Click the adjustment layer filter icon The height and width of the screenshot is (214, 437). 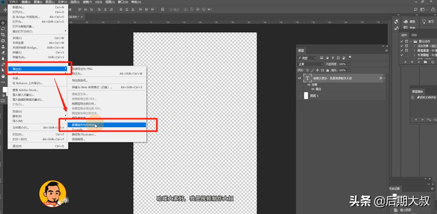point(327,58)
